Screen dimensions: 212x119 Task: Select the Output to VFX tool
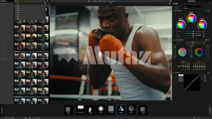143,110
